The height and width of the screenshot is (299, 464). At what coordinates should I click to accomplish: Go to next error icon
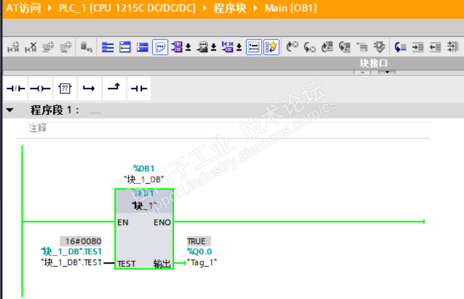(292, 47)
